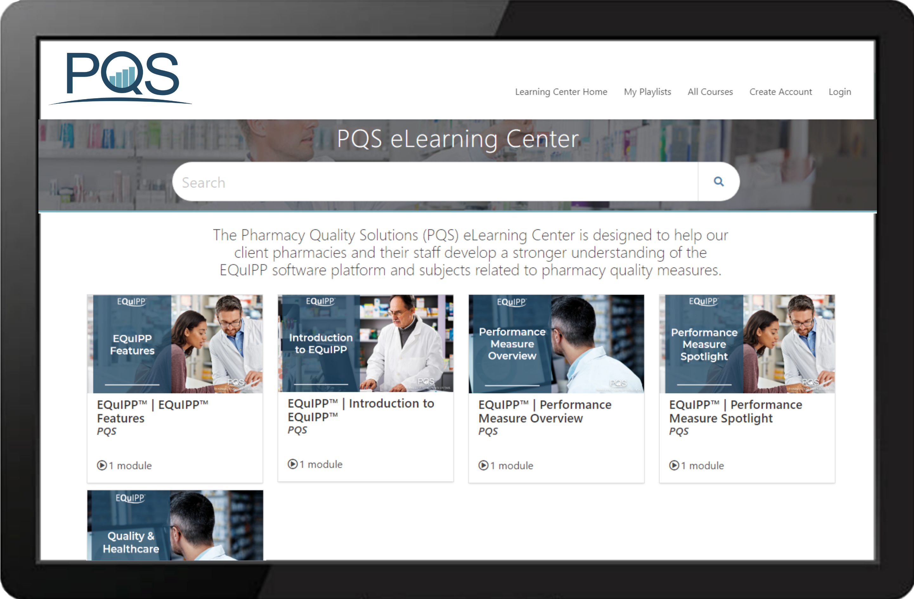Click '1 module' under Introduction to EQuIPP
The image size is (914, 599).
click(321, 465)
